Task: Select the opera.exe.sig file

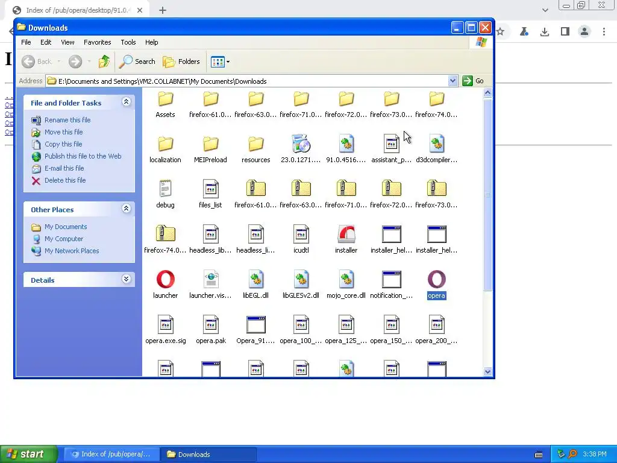Action: coord(165,325)
